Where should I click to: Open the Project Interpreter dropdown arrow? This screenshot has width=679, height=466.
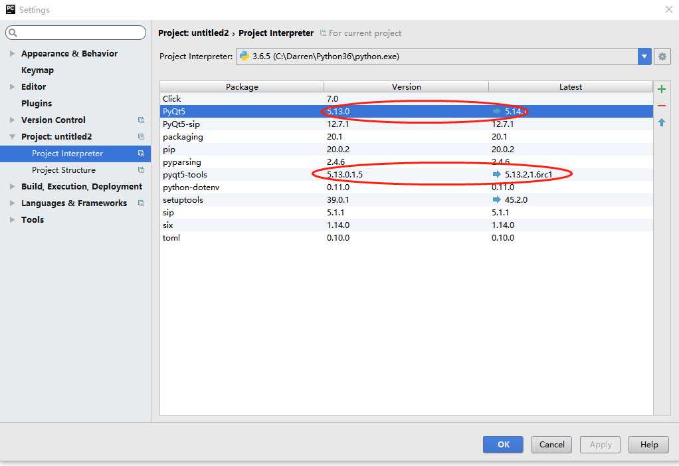(x=644, y=57)
